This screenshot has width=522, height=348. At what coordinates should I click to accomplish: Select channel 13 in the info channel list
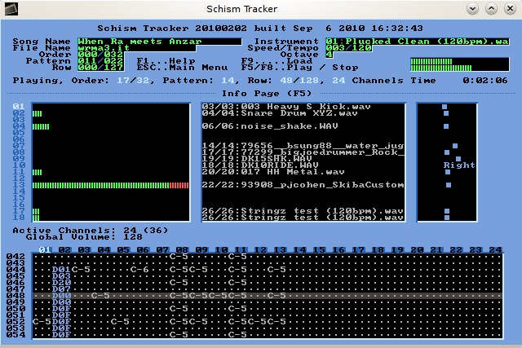click(x=19, y=185)
